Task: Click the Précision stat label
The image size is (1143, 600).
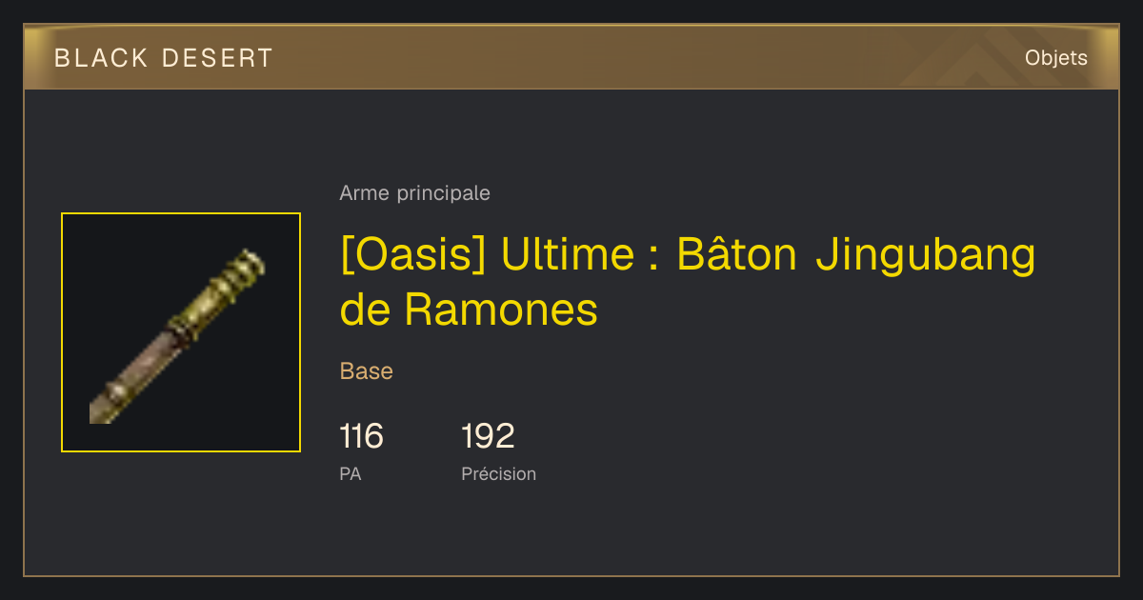Action: 498,473
